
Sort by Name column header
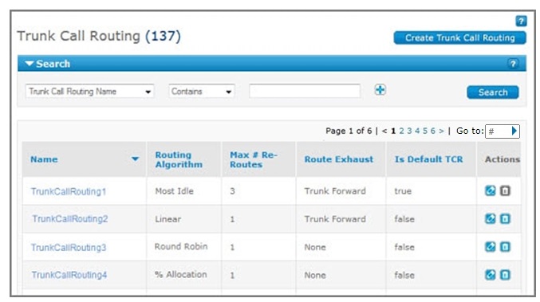point(44,159)
